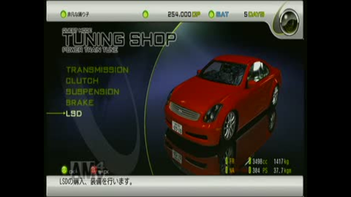Select the CLUTCH menu option

pyautogui.click(x=82, y=81)
